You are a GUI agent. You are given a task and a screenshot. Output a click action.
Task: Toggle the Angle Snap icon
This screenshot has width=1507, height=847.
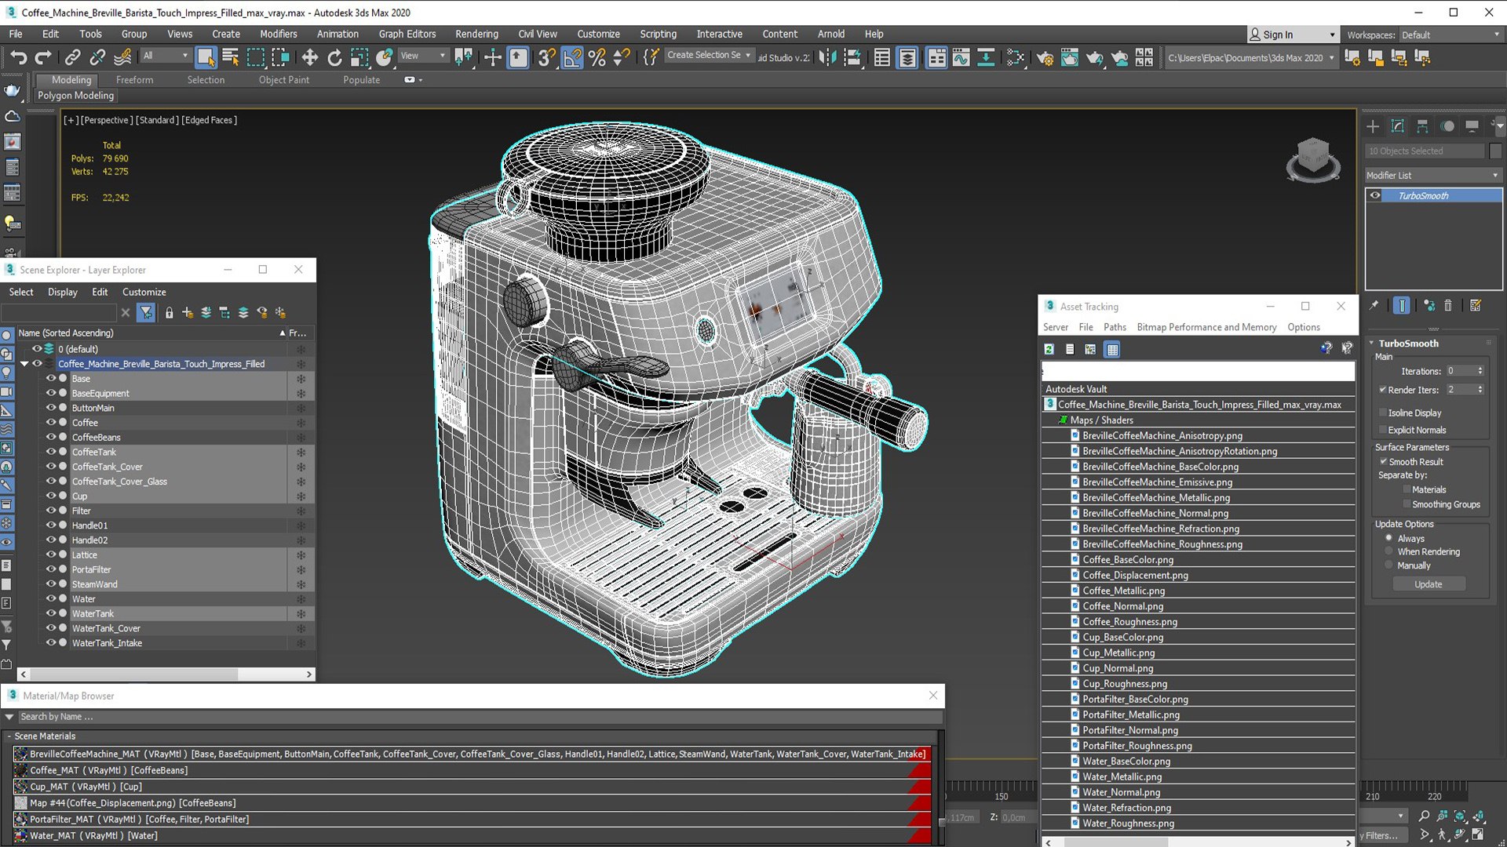coord(572,57)
